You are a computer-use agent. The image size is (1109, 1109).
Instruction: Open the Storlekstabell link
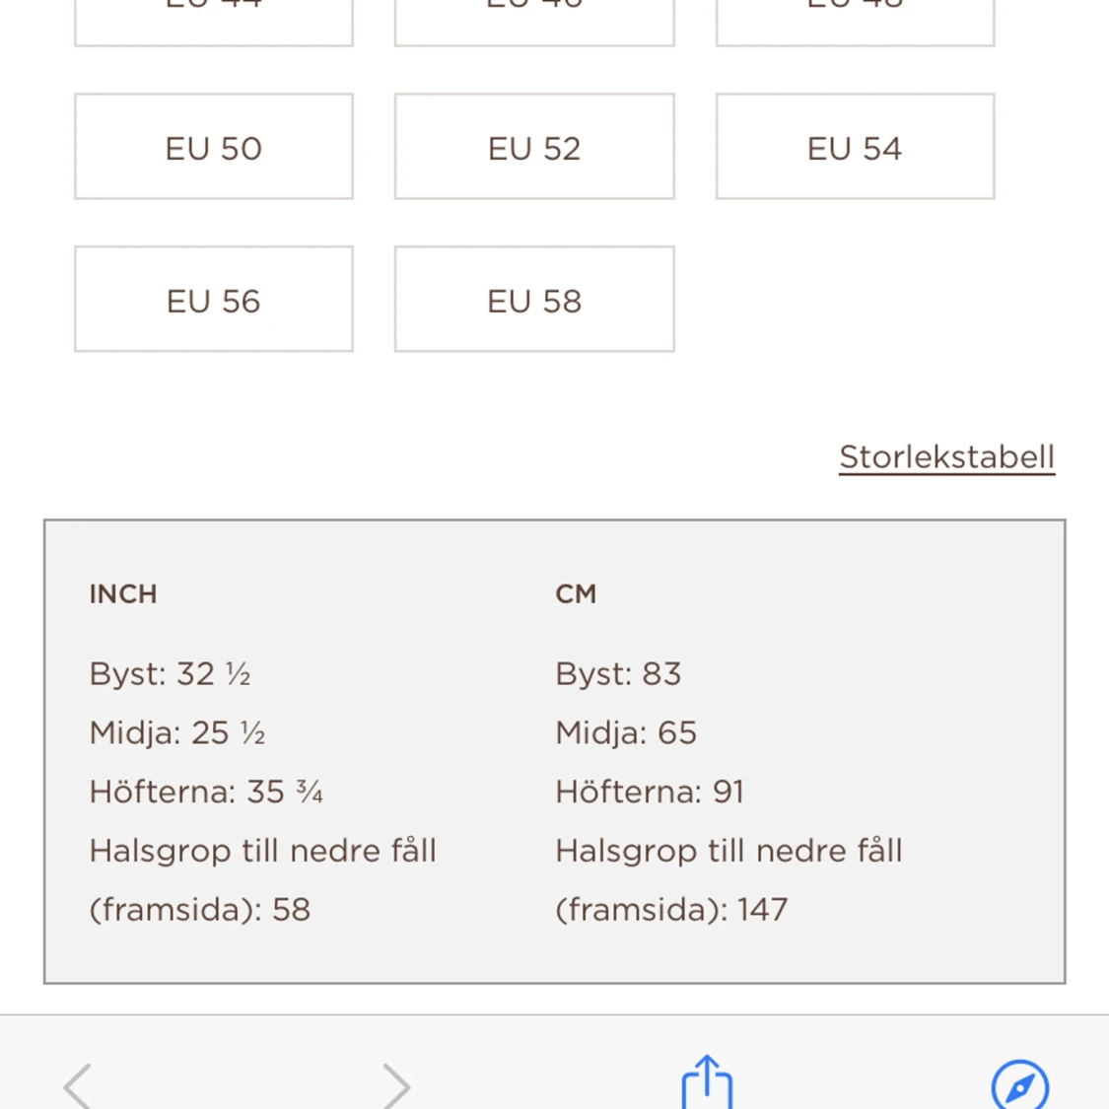[x=946, y=456]
